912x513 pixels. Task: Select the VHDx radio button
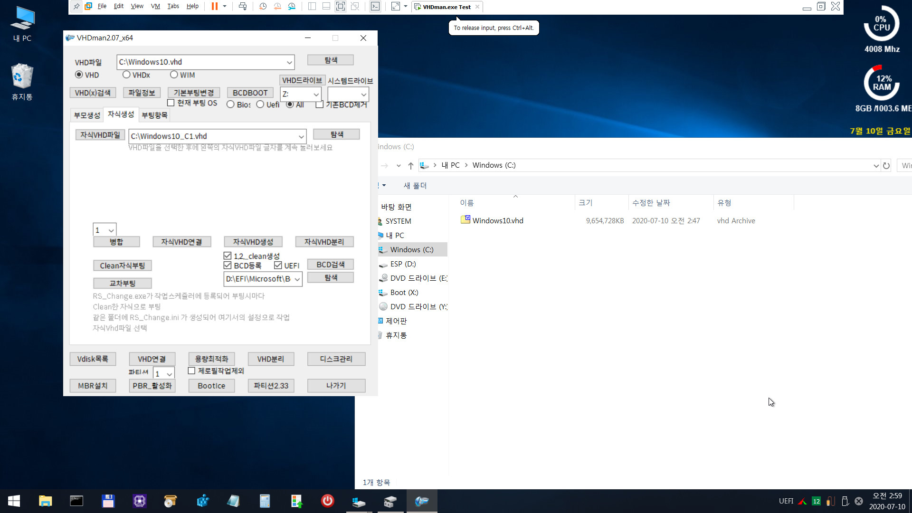pyautogui.click(x=126, y=75)
